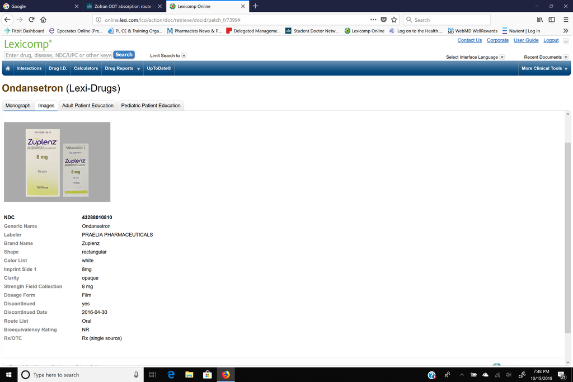
Task: Open a new browser tab
Action: point(255,6)
